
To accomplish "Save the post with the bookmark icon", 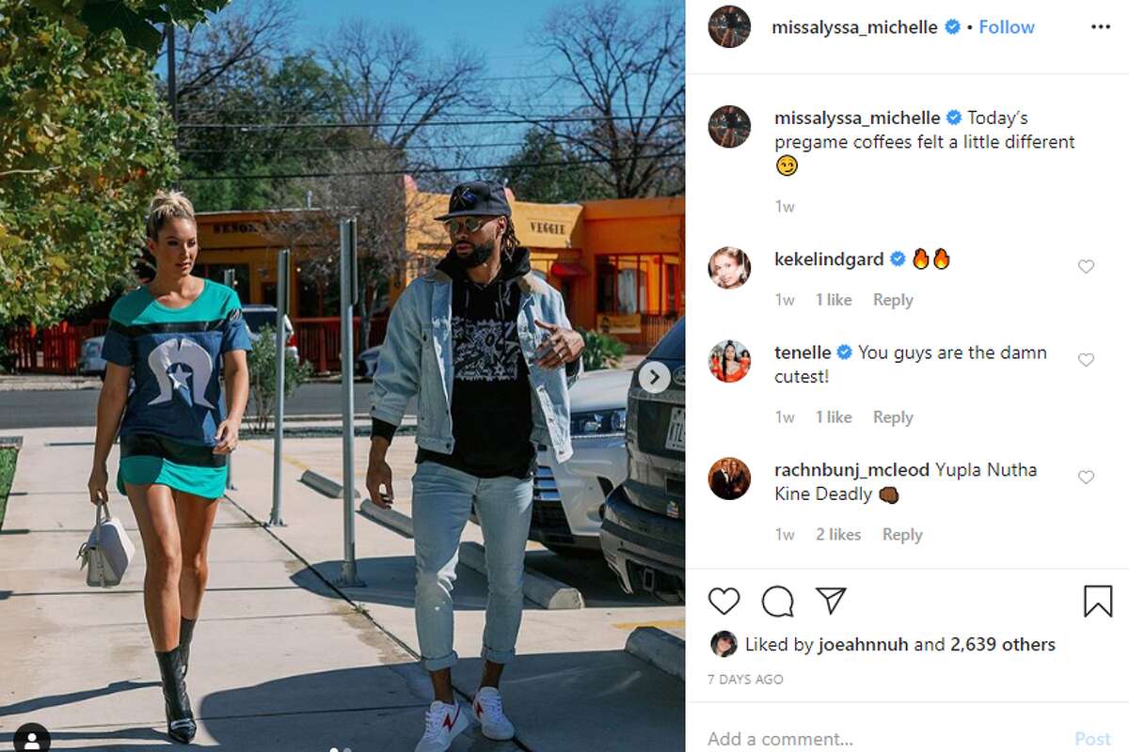I will pyautogui.click(x=1097, y=601).
